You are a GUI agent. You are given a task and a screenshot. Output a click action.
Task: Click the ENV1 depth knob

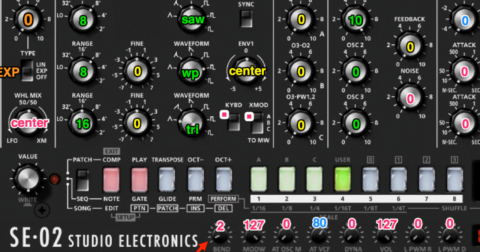click(x=247, y=71)
